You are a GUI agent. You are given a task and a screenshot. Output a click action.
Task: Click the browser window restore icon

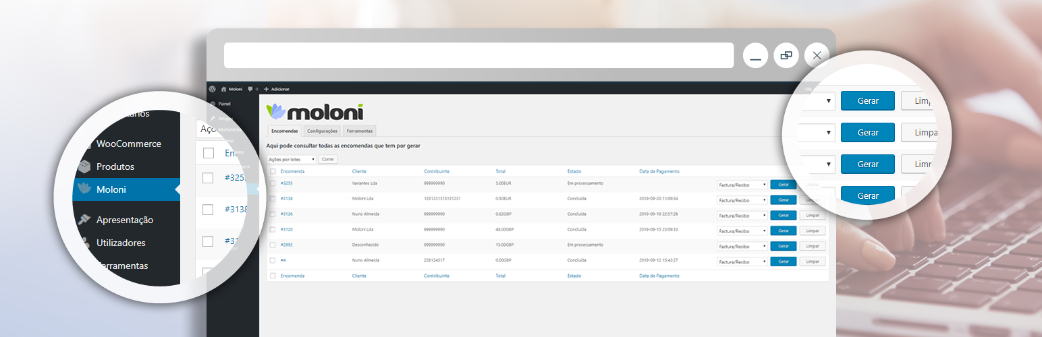pyautogui.click(x=786, y=55)
